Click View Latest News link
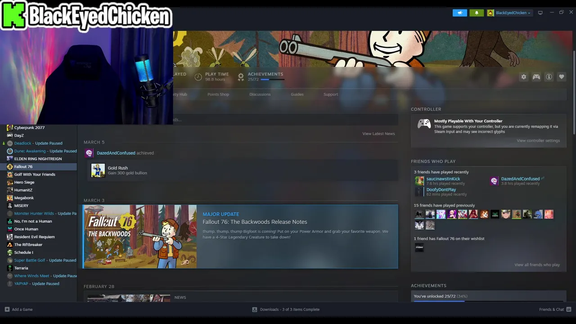This screenshot has height=324, width=576. click(x=378, y=134)
